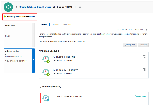
Task: Switch to the Backup tab
Action: click(x=44, y=24)
